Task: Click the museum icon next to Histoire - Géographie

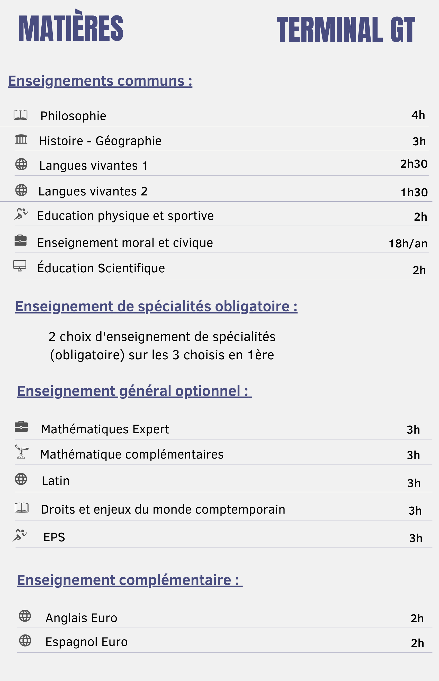Action: pyautogui.click(x=21, y=139)
